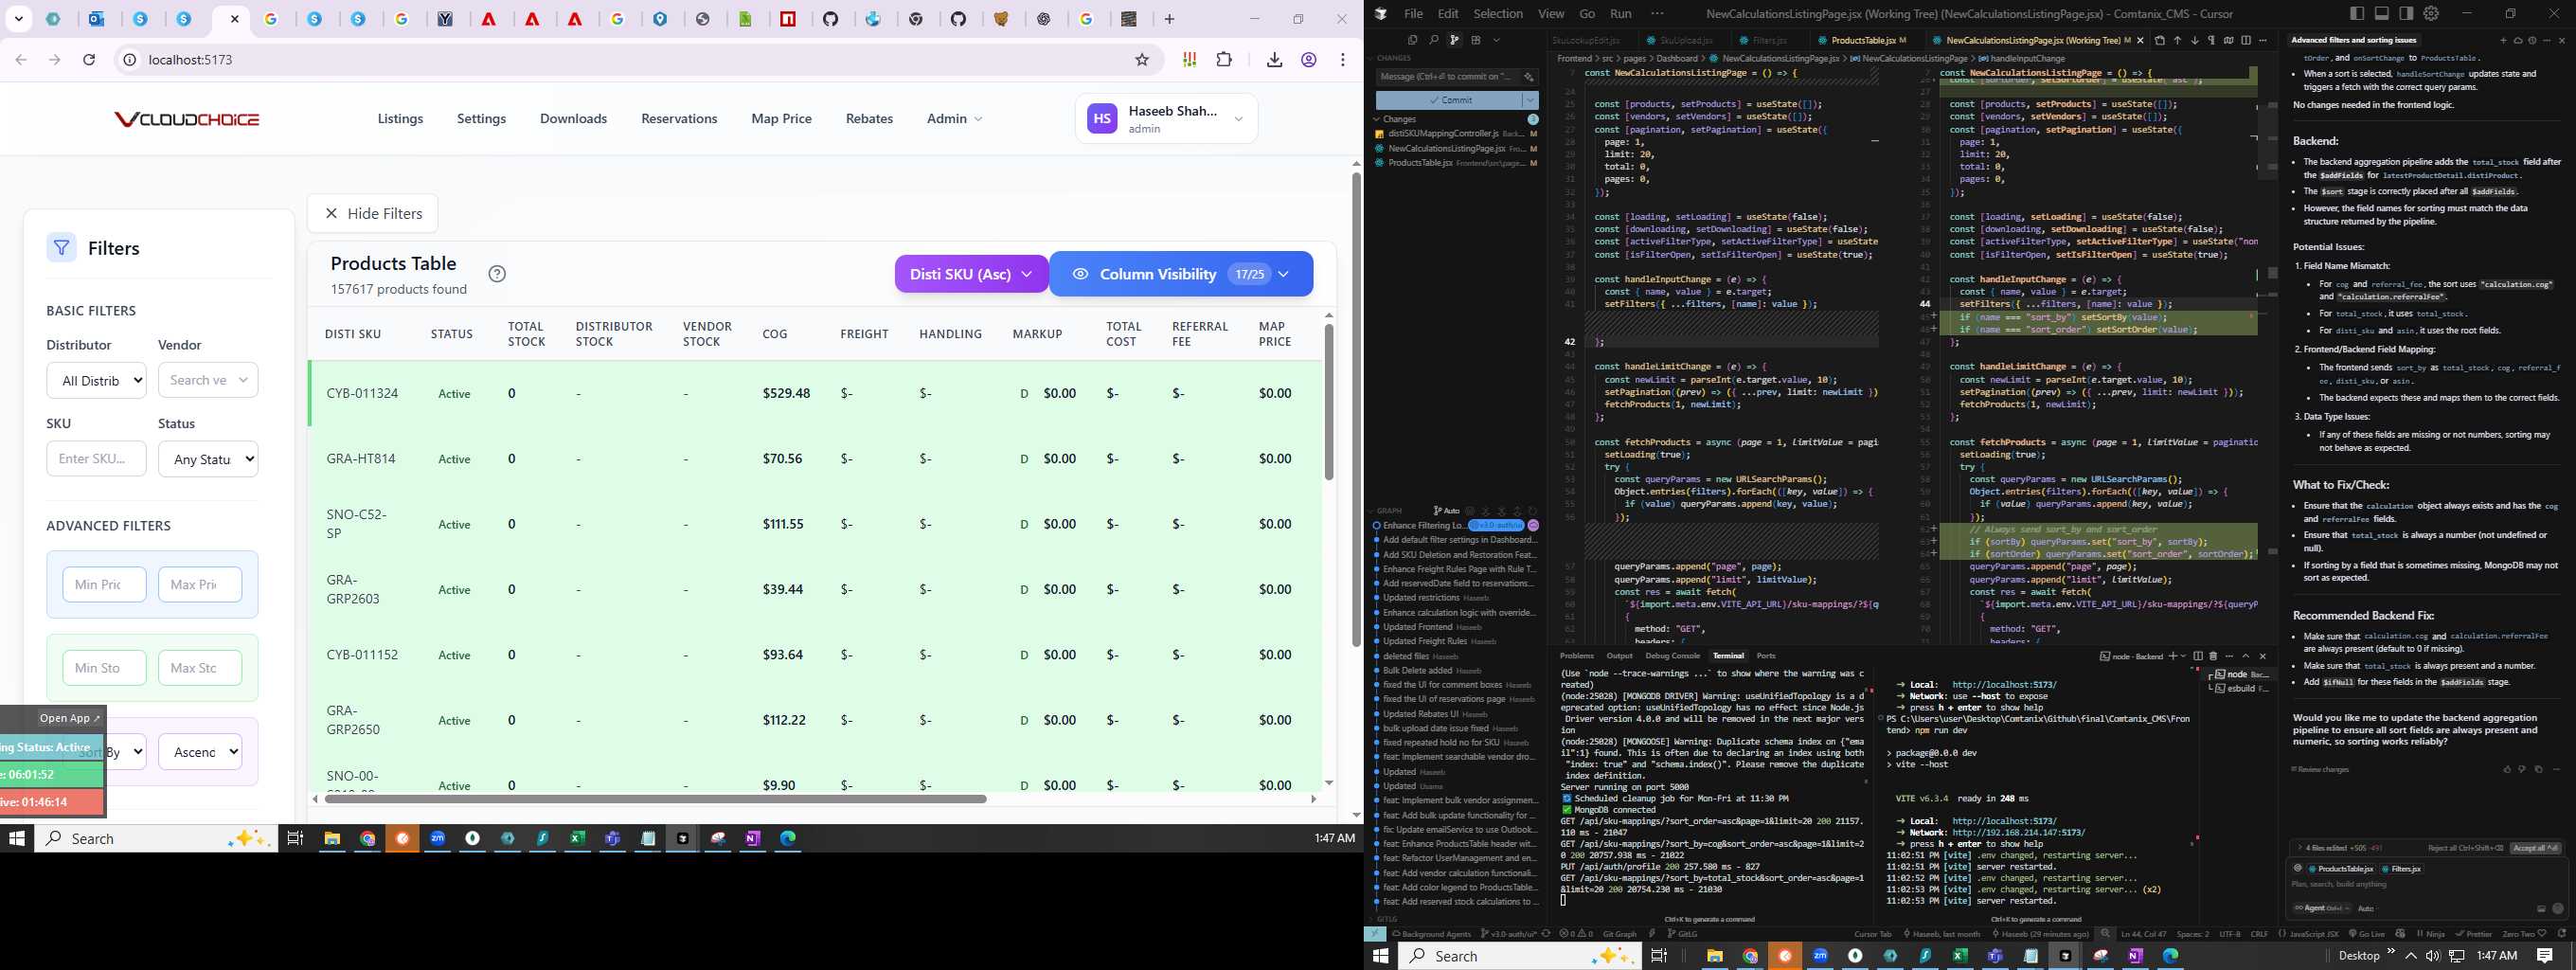2576x970 pixels.
Task: Focus the SKU input field
Action: click(x=96, y=459)
